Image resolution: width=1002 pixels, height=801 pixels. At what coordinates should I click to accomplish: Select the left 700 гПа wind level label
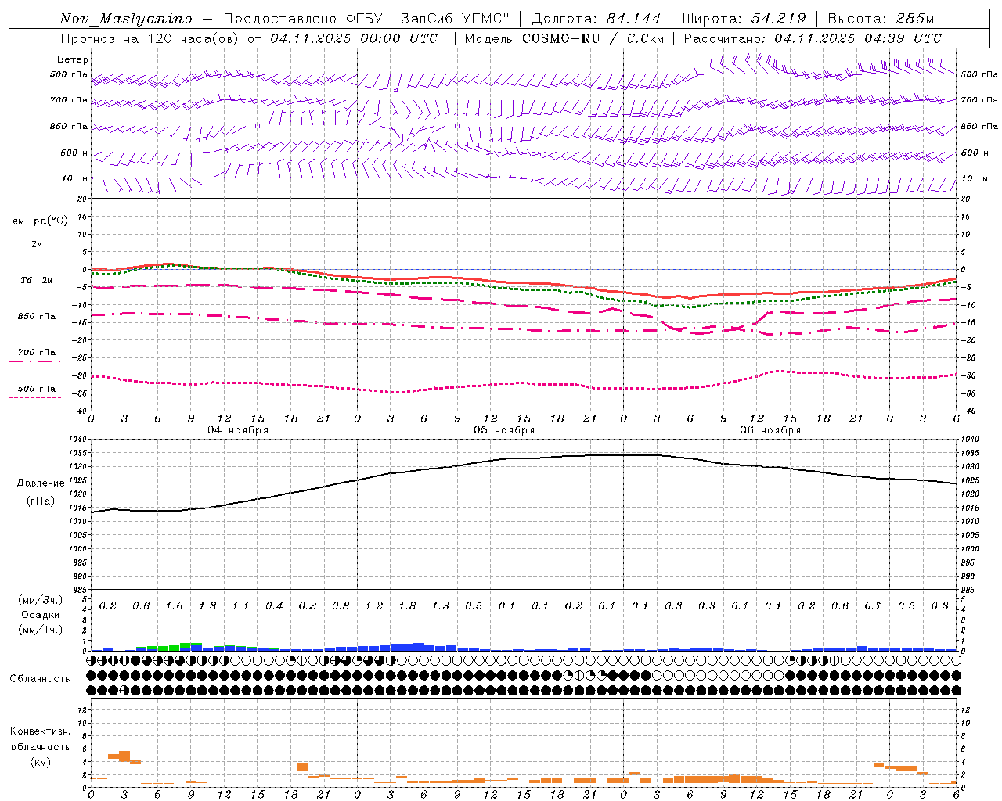(x=69, y=100)
